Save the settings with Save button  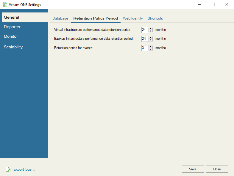click(x=193, y=169)
